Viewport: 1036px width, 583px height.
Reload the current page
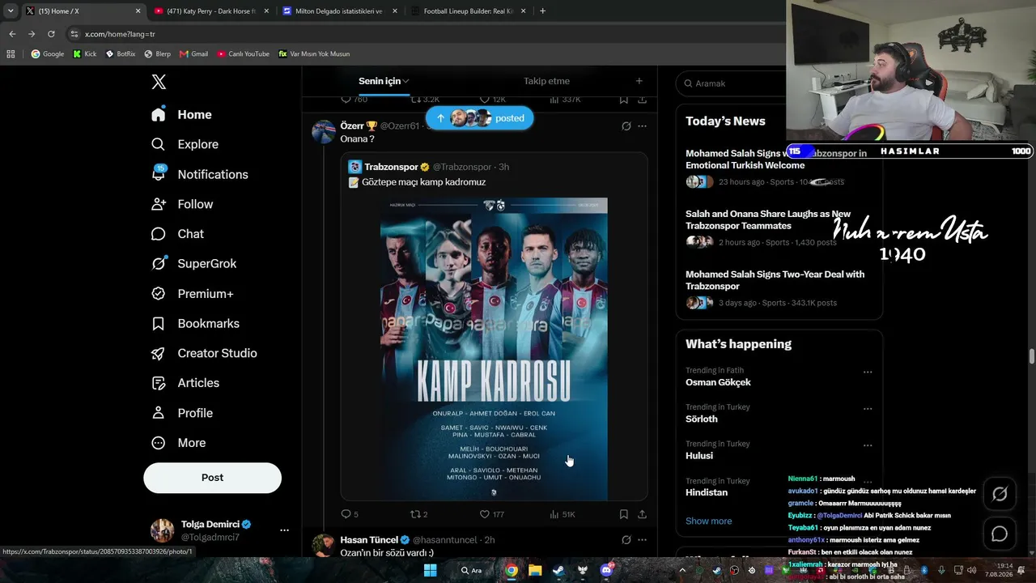(x=51, y=34)
